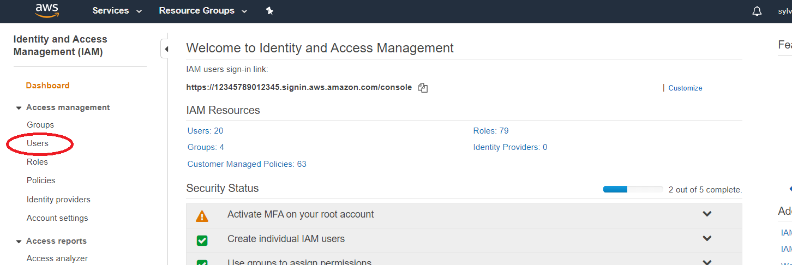Collapse the Access management section
The image size is (792, 265).
[19, 108]
